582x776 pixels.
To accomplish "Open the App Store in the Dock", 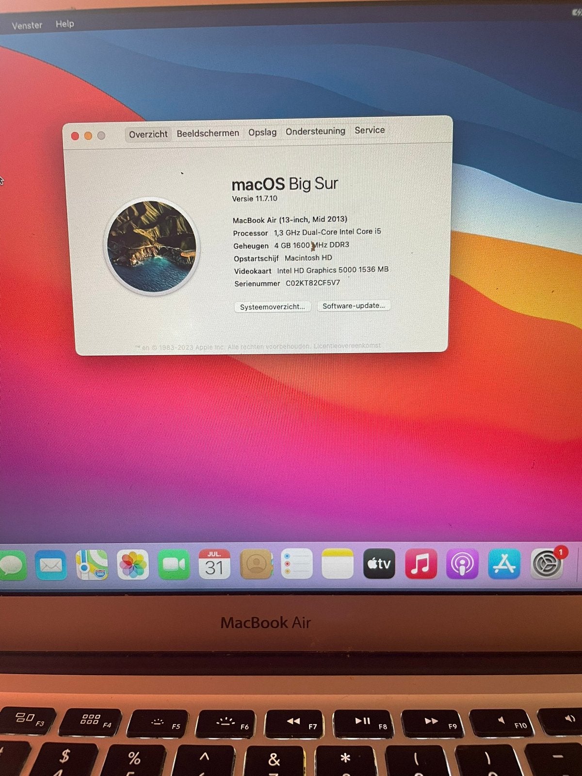I will 504,564.
